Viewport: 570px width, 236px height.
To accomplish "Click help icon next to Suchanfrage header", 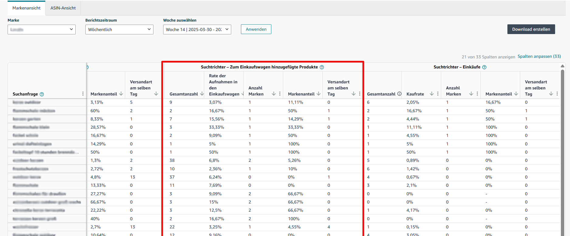I will (42, 94).
